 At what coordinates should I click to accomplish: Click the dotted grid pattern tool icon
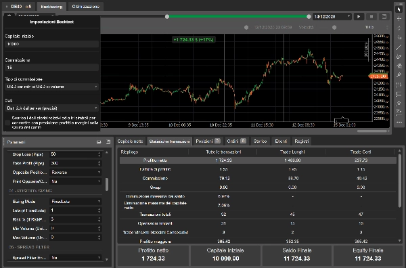tap(399, 85)
